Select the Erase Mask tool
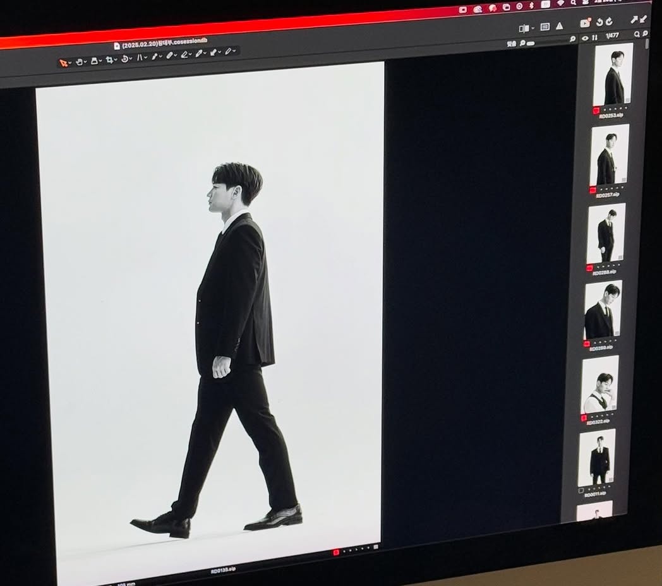The width and height of the screenshot is (662, 586). (x=184, y=55)
